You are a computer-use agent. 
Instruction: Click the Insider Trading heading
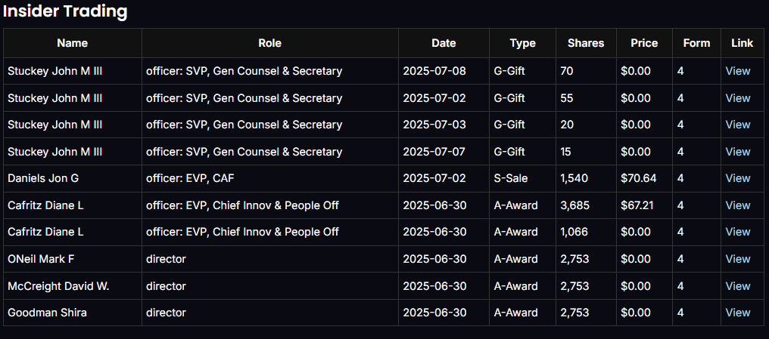pos(65,11)
